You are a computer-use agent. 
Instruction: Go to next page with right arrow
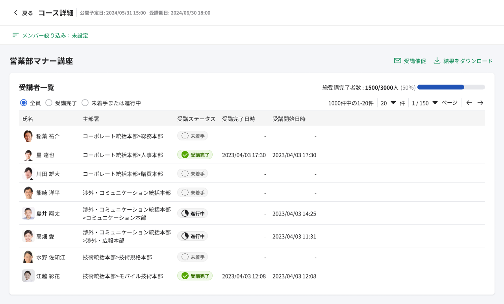click(x=480, y=103)
